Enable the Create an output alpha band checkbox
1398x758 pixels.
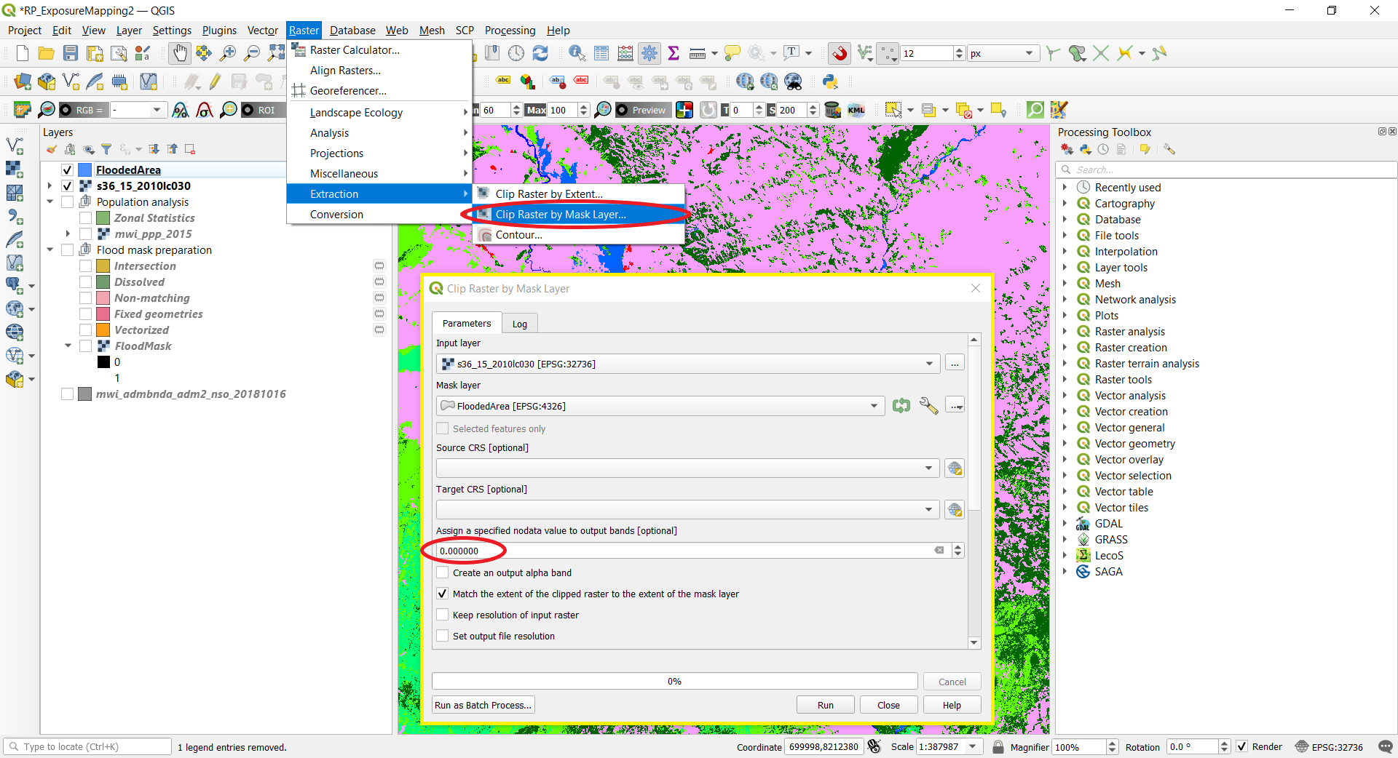click(x=442, y=573)
